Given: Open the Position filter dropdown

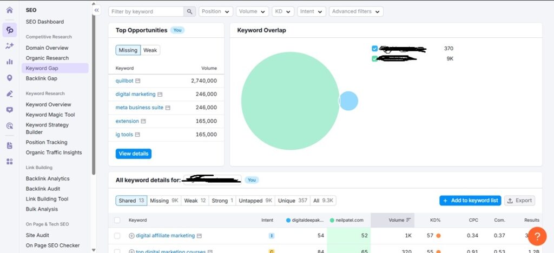Looking at the screenshot, I should coord(216,12).
